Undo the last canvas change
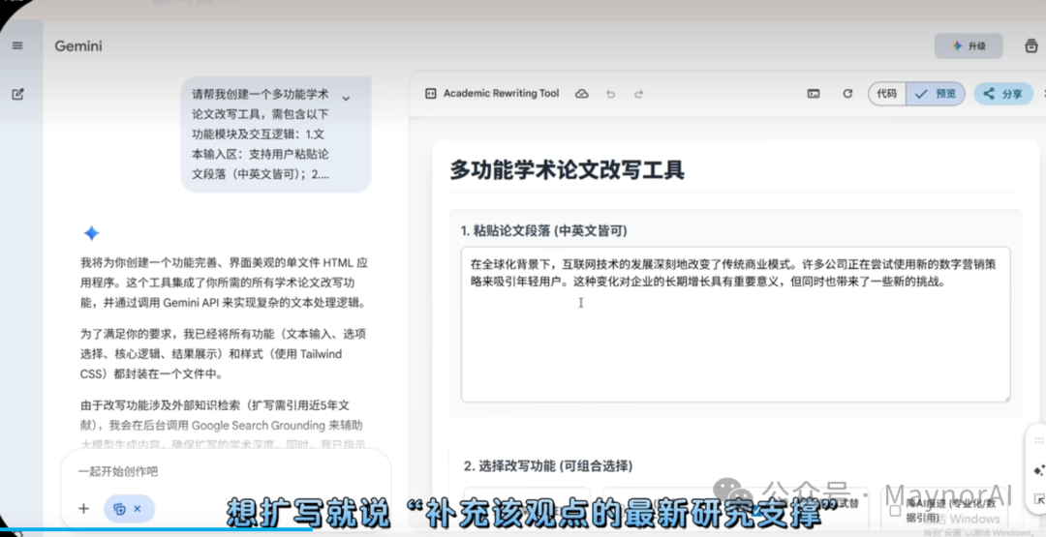 point(610,94)
